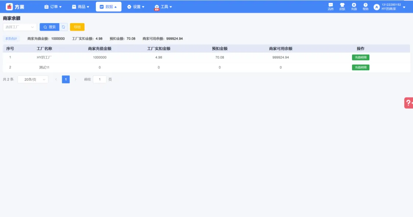Focus the 前往 page number input
This screenshot has height=217, width=413.
tap(99, 79)
